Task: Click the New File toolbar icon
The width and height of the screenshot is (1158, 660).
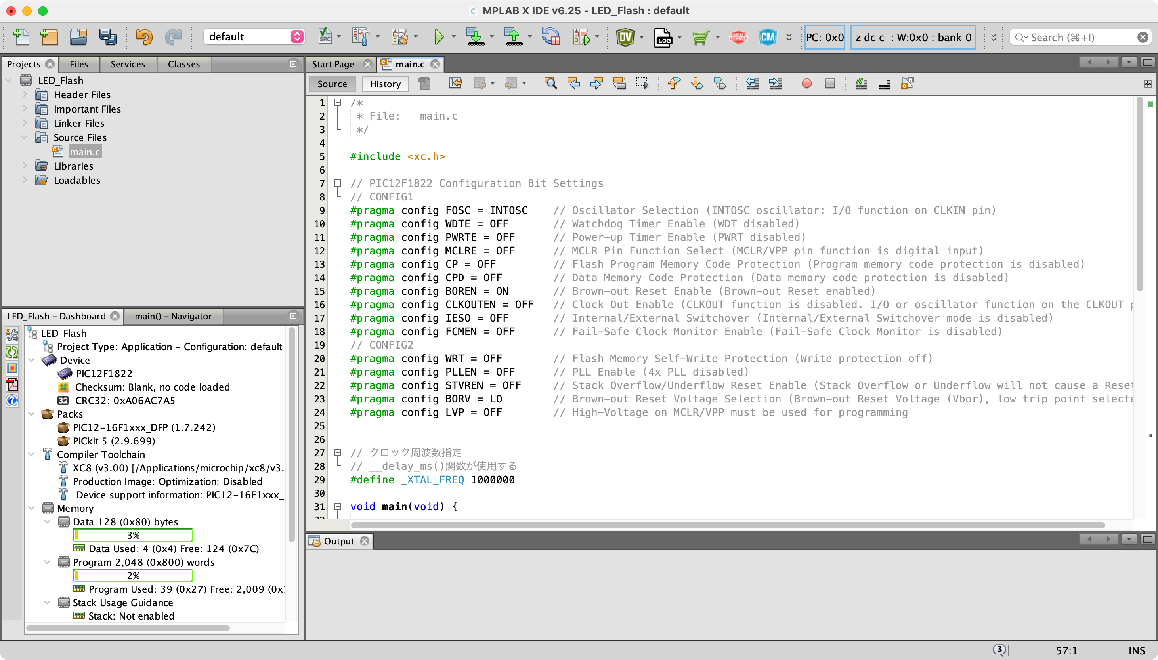Action: (21, 37)
